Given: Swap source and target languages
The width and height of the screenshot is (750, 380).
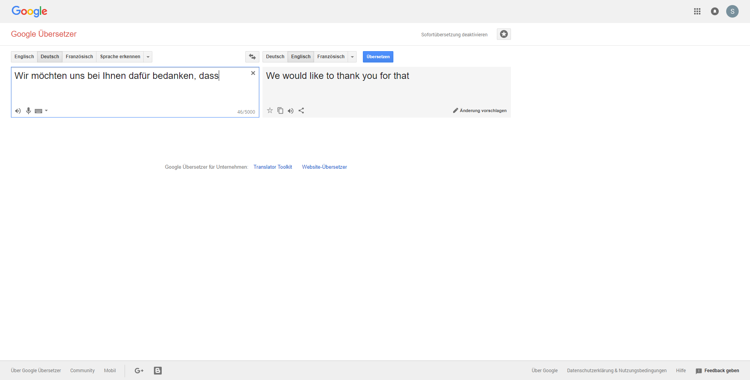Looking at the screenshot, I should (252, 57).
